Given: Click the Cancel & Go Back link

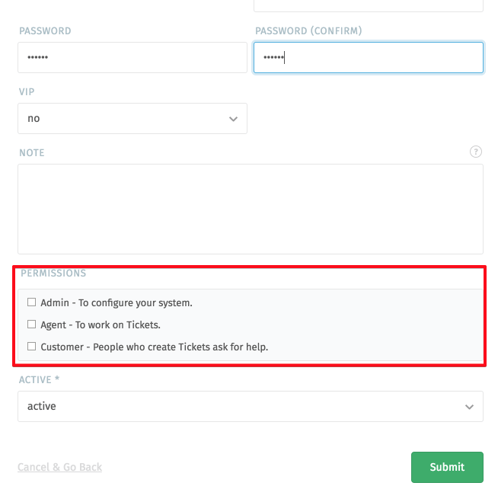Looking at the screenshot, I should click(59, 467).
